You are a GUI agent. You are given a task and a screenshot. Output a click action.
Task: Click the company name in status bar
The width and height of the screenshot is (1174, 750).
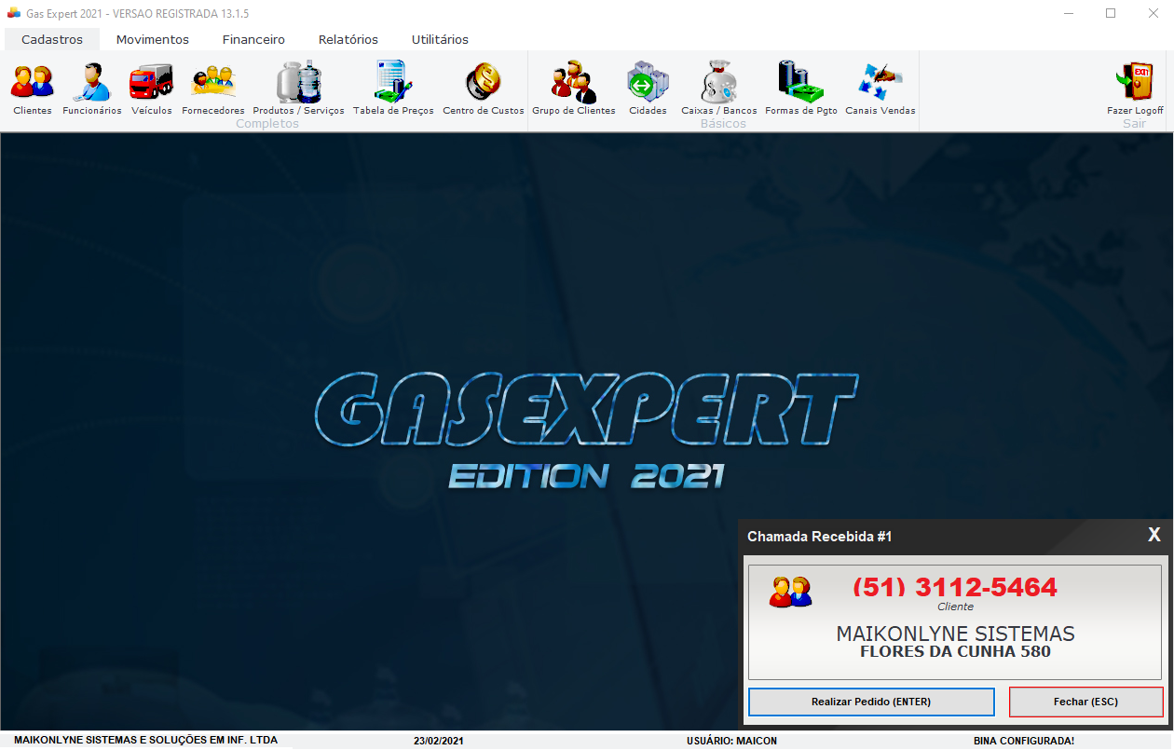[145, 741]
